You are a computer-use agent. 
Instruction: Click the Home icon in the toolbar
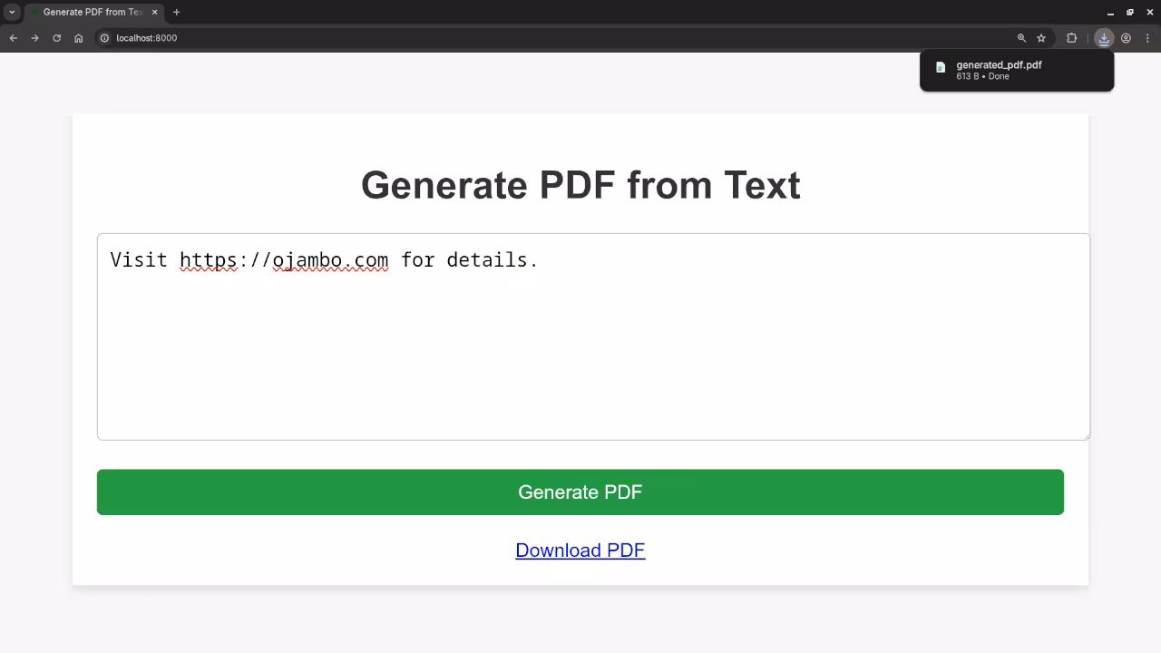click(x=78, y=38)
